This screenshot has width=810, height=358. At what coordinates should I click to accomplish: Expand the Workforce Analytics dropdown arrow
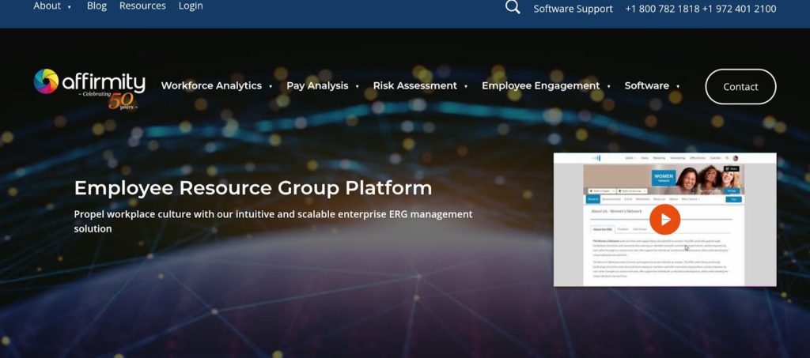click(271, 87)
